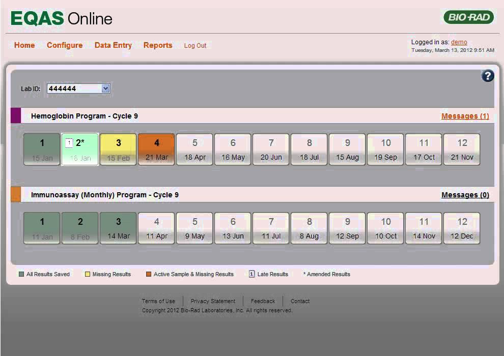Click the Contact footer link
The height and width of the screenshot is (356, 504).
(x=300, y=301)
